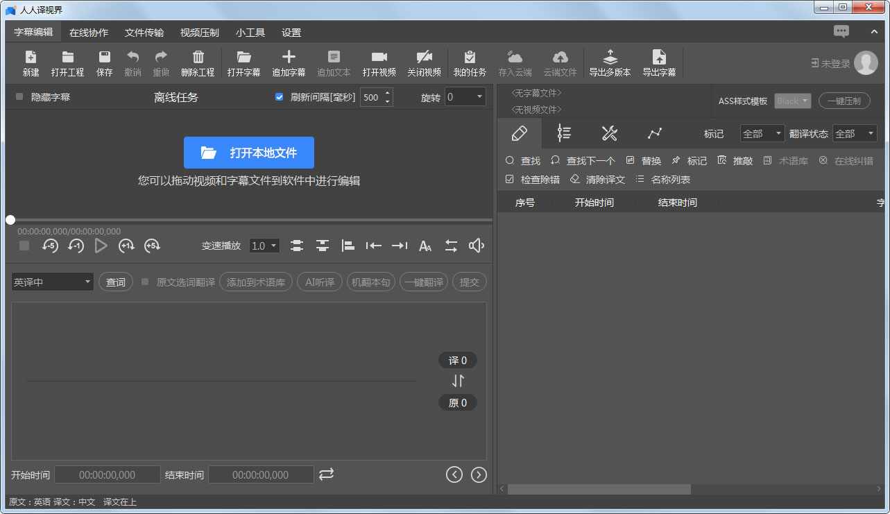Viewport: 890px width, 514px height.
Task: Collapse the ribbon with top-right chevron
Action: pos(875,31)
